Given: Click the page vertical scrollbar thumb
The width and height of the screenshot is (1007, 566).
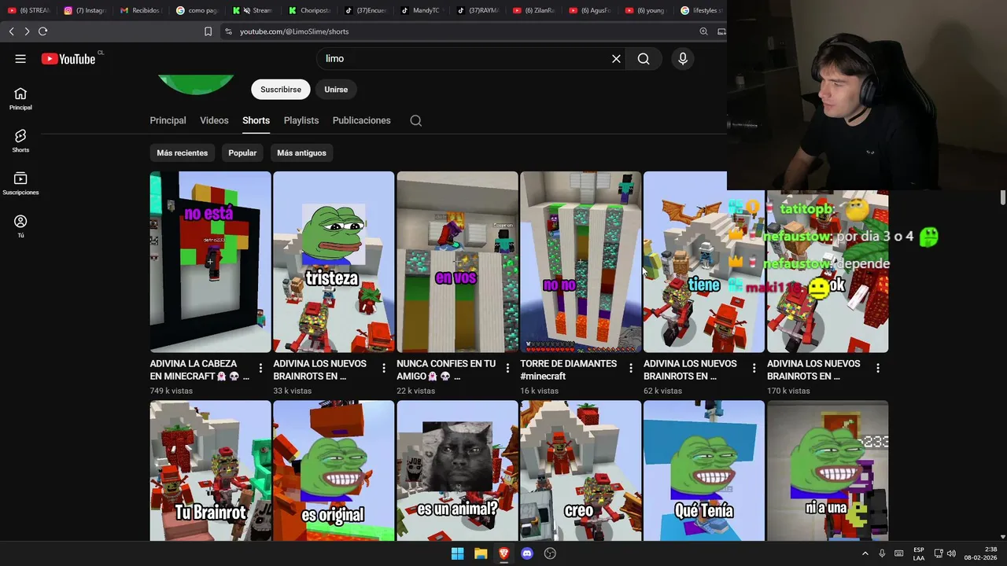Looking at the screenshot, I should [x=1003, y=197].
